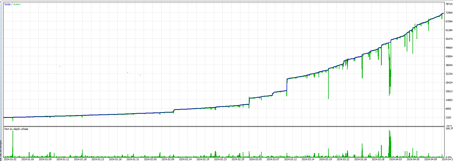Click the 2024.04.03 date label
Viewport: 453px width, 161px height.
coord(396,159)
